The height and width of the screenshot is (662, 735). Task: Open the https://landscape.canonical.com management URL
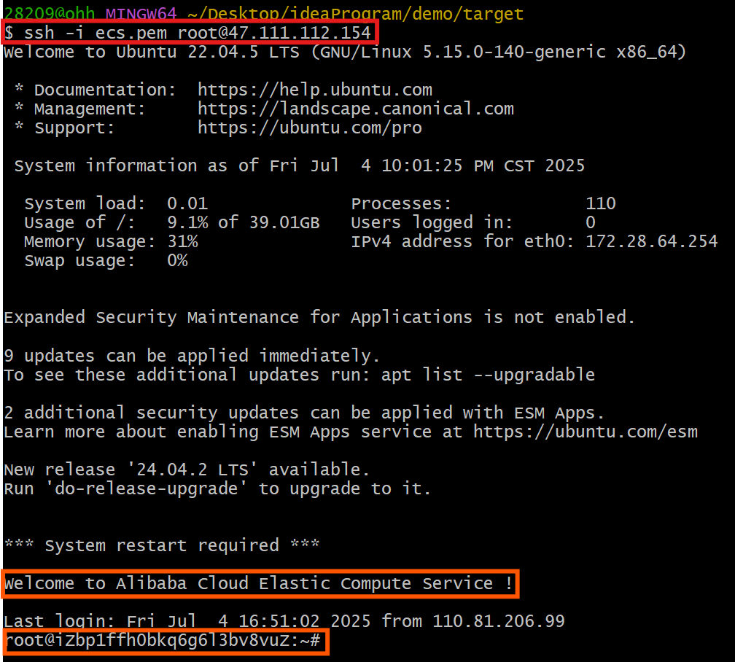point(355,109)
